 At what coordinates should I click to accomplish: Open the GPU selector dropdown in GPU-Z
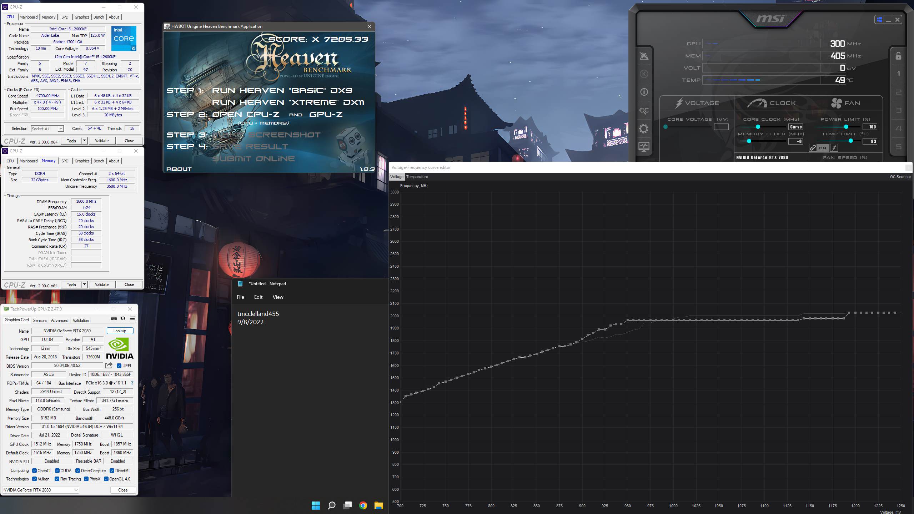point(41,490)
